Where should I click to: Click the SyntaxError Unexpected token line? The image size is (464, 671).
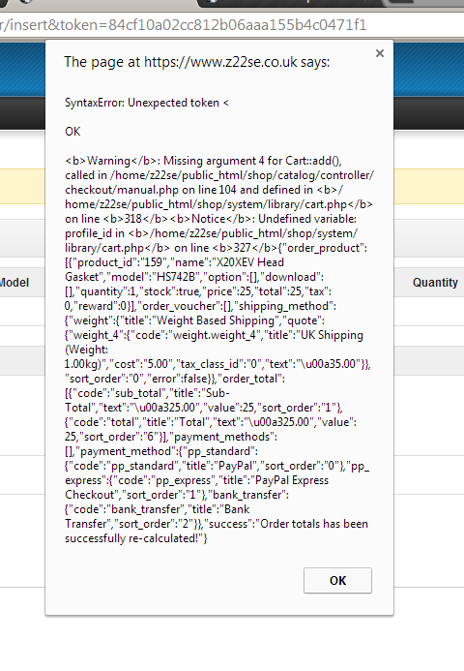[x=147, y=103]
